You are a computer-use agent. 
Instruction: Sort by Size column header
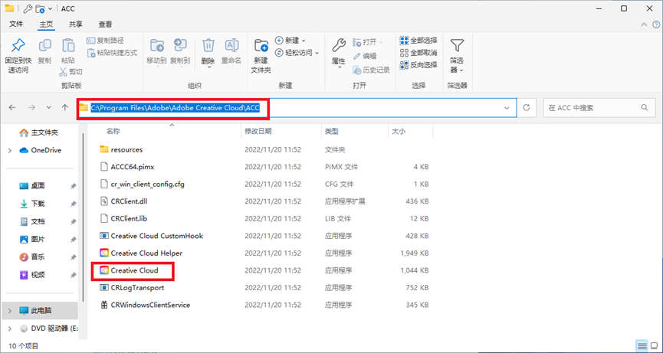pos(399,131)
